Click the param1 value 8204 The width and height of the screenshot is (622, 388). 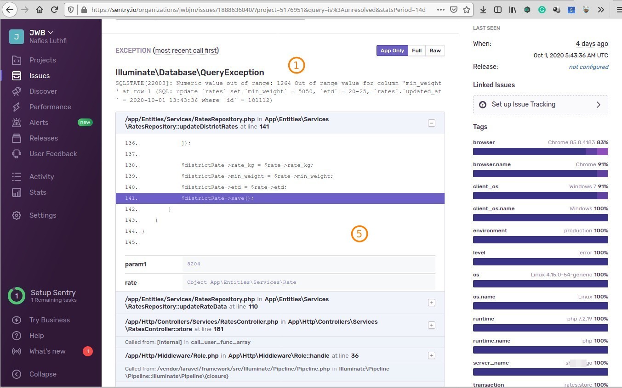(194, 264)
